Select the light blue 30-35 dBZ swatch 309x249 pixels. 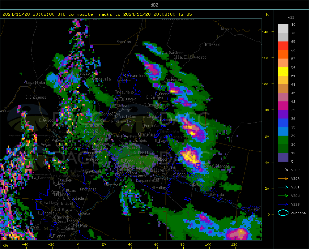(x=283, y=132)
